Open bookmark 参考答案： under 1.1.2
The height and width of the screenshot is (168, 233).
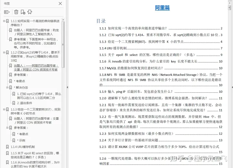21,75
